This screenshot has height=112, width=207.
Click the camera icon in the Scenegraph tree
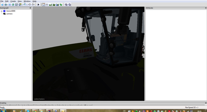[x=4, y=14]
